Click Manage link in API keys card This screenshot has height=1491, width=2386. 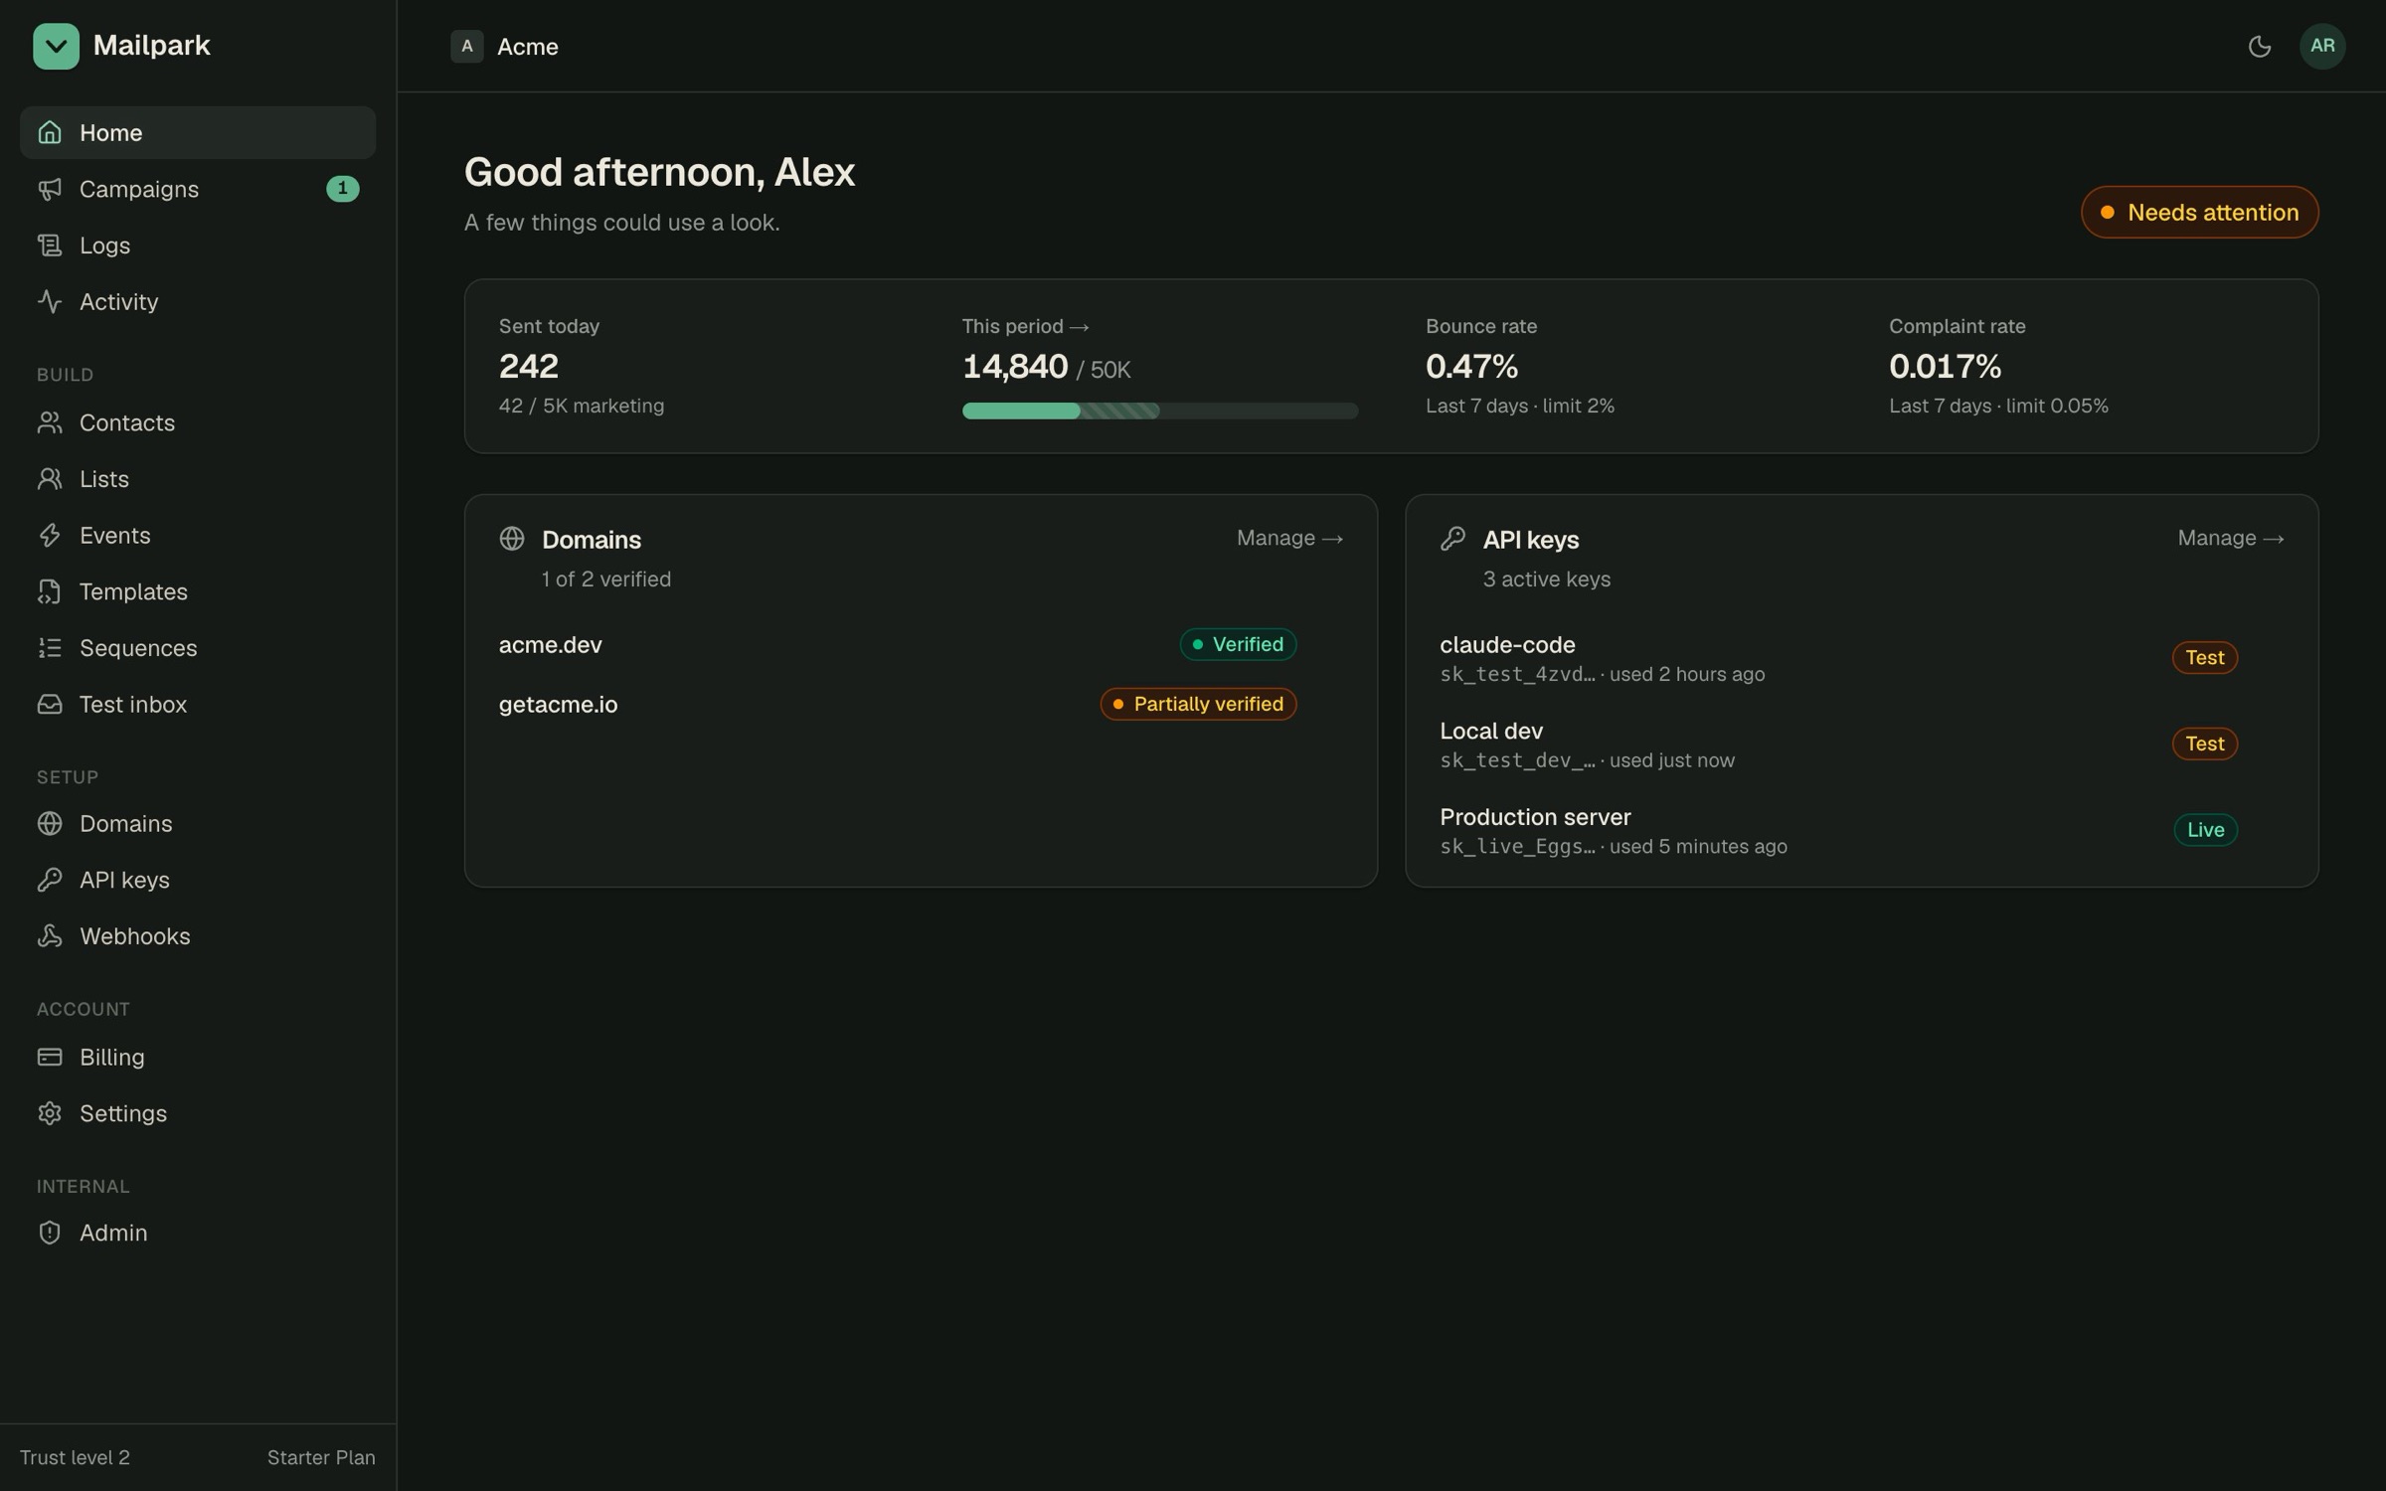2230,538
